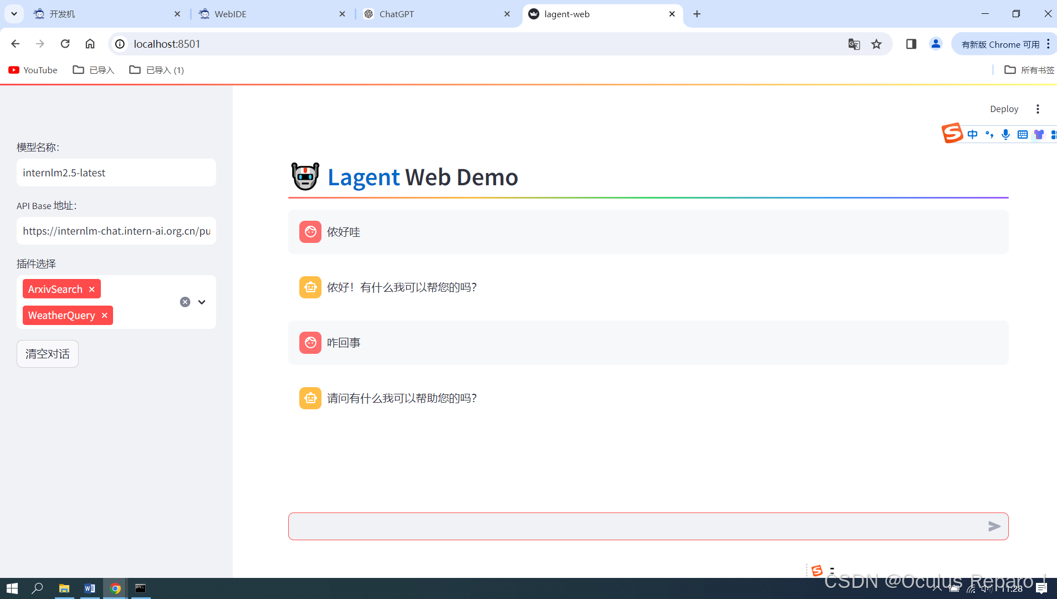Open the Sogou toolbox icon

[x=1053, y=134]
